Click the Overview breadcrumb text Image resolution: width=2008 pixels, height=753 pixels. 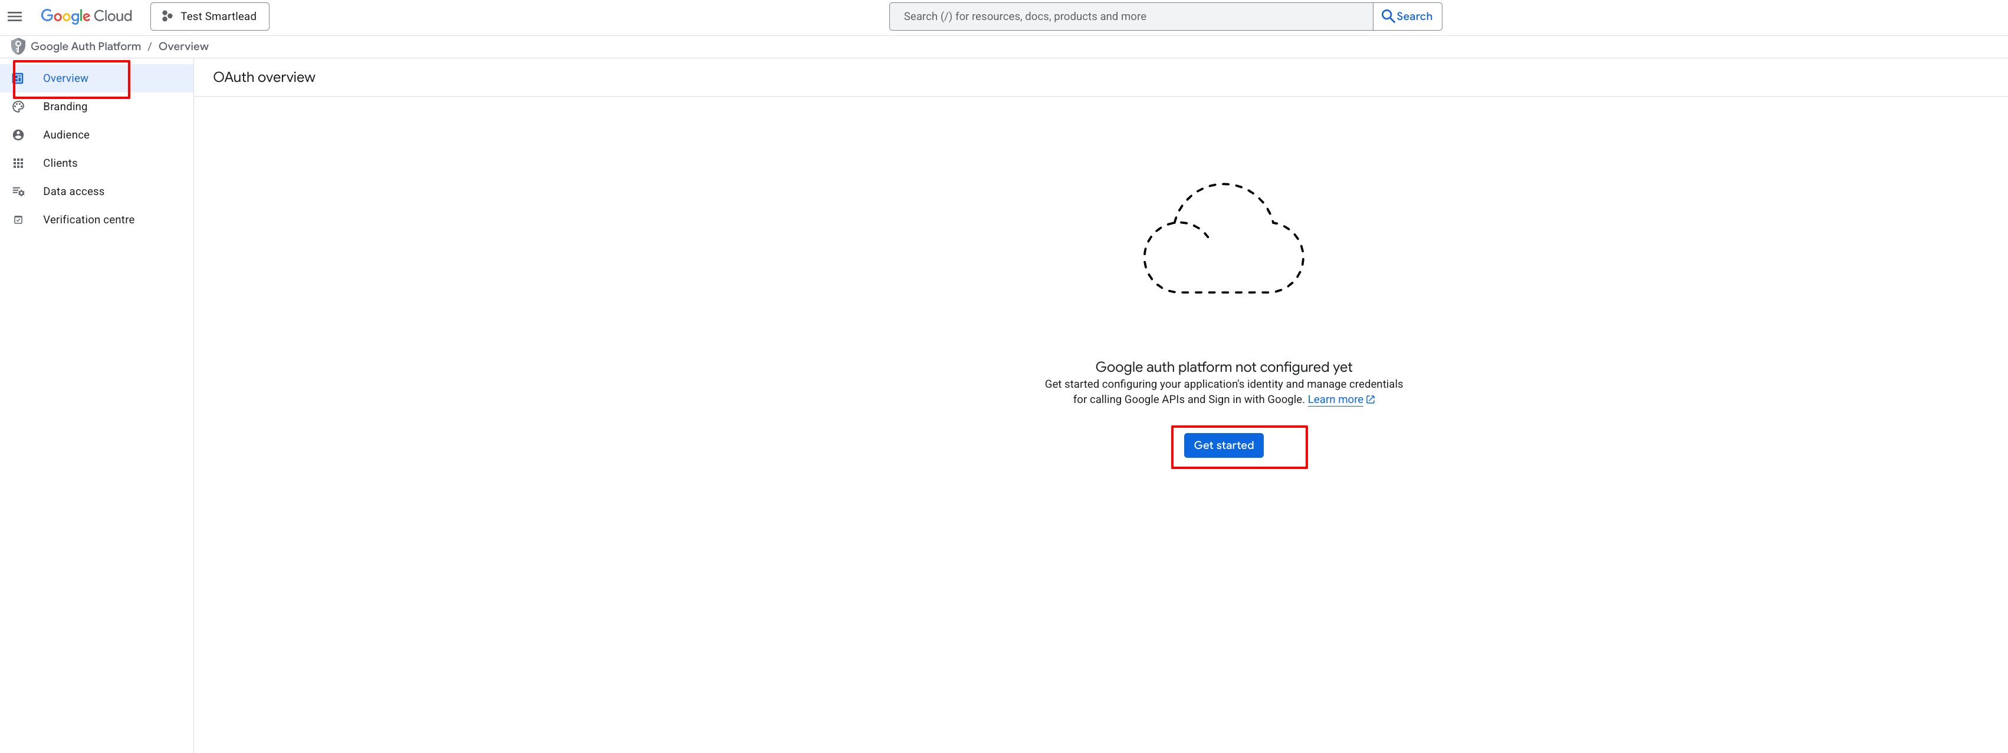click(x=183, y=47)
